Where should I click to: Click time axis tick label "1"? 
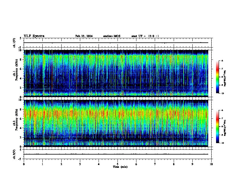[x=42, y=164]
